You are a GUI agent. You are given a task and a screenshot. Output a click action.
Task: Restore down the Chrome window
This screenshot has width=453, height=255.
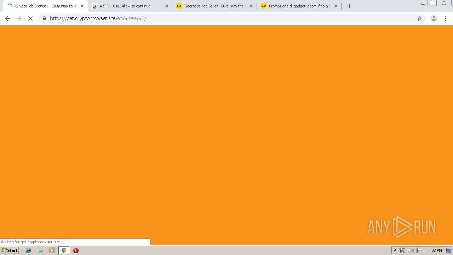tap(432, 3)
